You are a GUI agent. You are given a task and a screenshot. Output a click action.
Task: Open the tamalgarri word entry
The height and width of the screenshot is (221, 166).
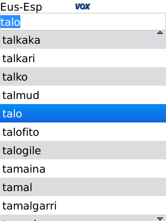point(83,205)
